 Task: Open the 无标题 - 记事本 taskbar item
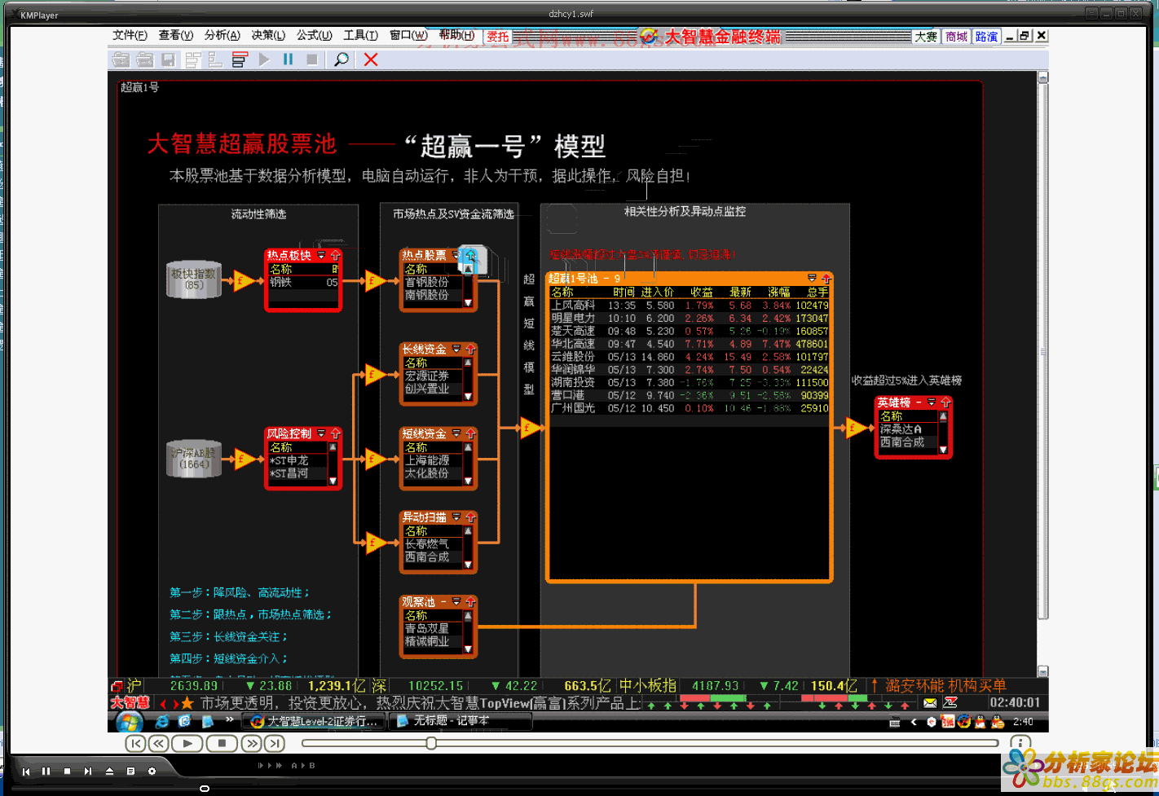461,721
